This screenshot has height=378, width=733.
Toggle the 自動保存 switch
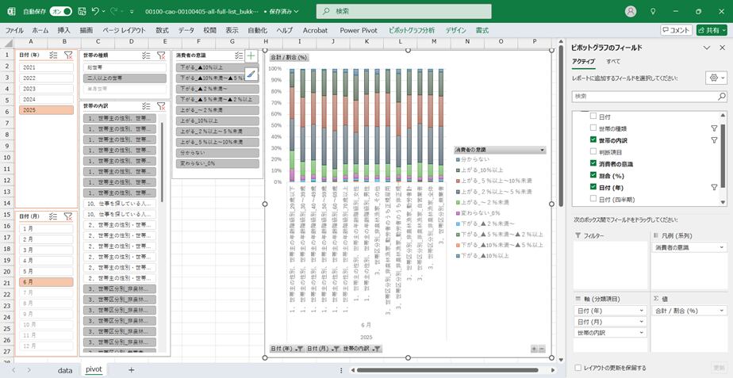[x=60, y=12]
